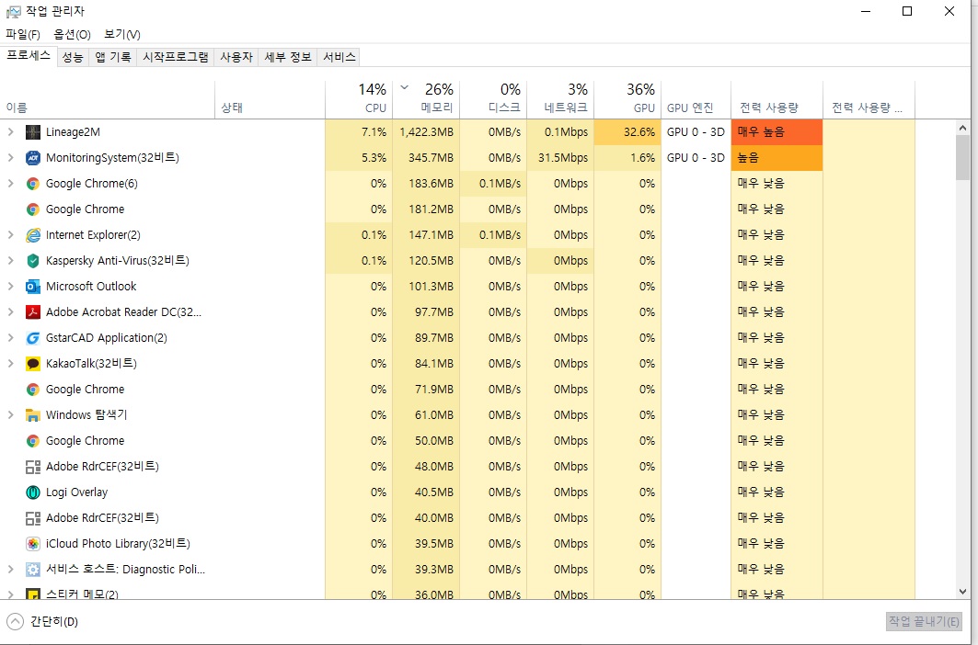
Task: Click the Logi Overlay icon
Action: 33,492
